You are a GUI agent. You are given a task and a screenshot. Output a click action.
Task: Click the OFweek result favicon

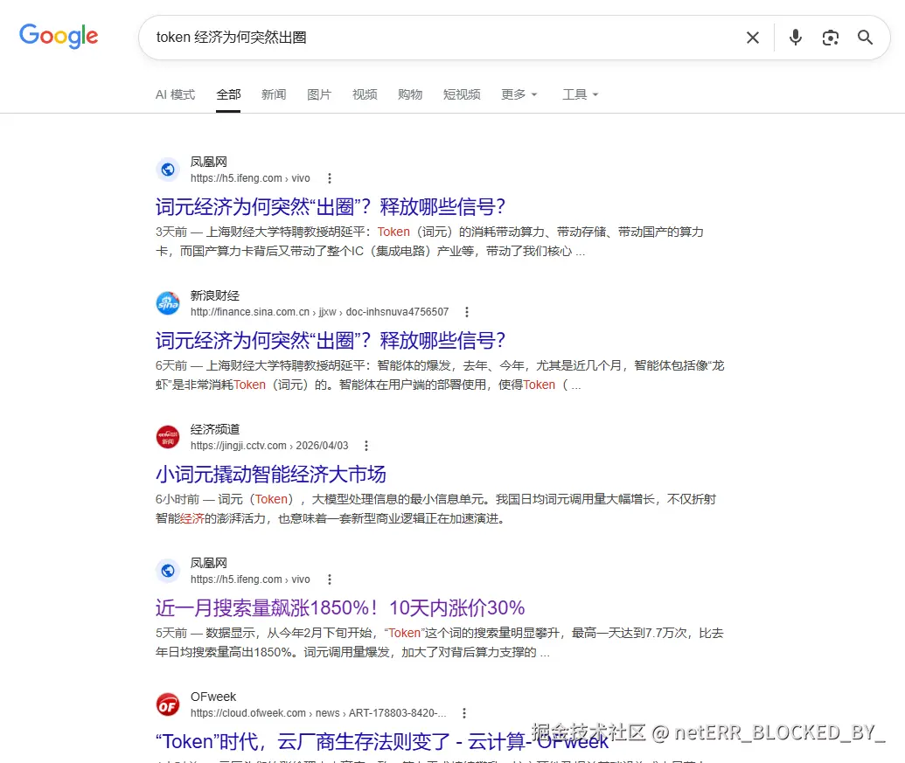(x=167, y=704)
